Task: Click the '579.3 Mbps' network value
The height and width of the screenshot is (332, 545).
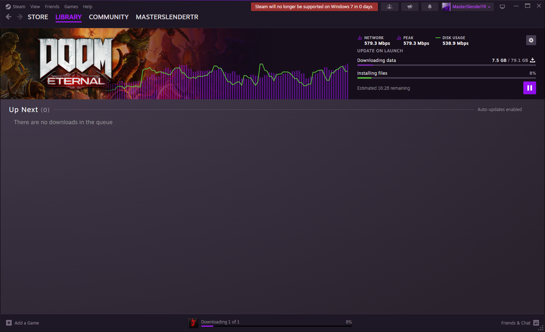Action: pos(377,43)
